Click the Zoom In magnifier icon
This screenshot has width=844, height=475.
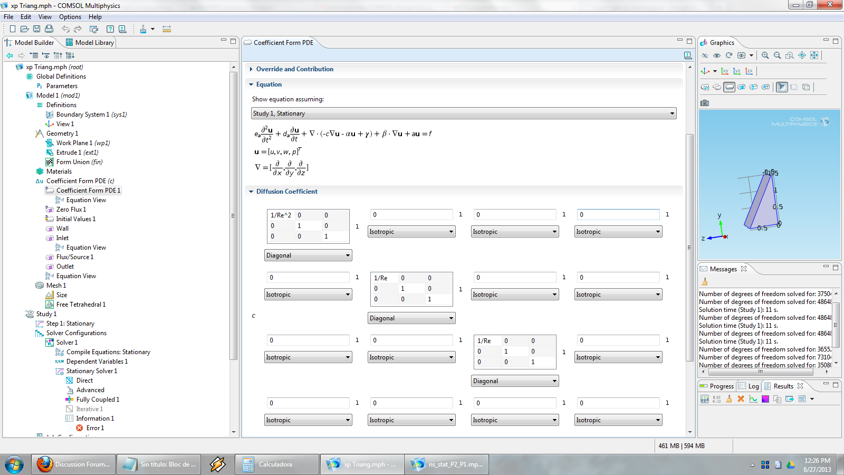(765, 55)
